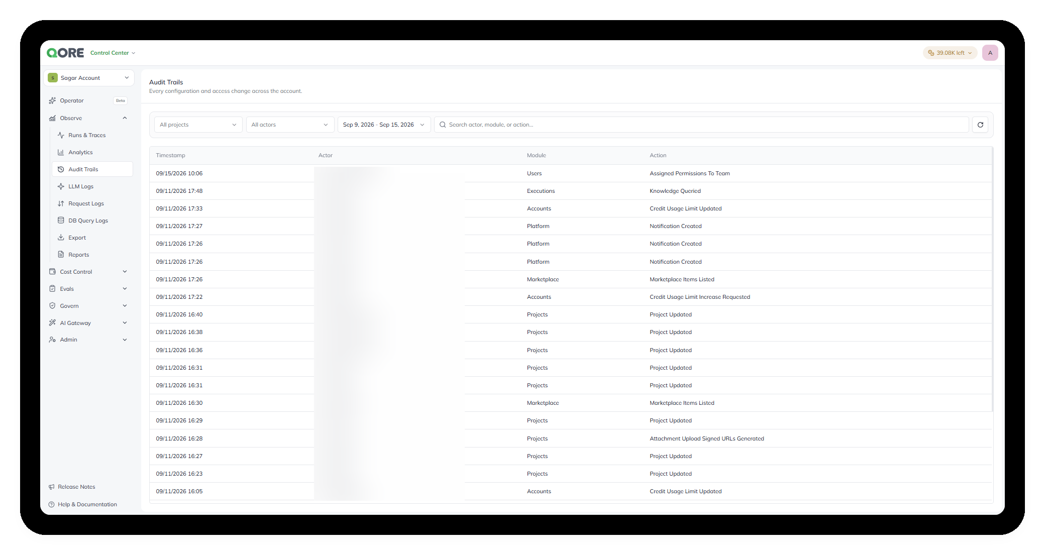Viewport: 1045px width, 555px height.
Task: Click timestamp 09/11/2026 17:33
Action: [179, 208]
